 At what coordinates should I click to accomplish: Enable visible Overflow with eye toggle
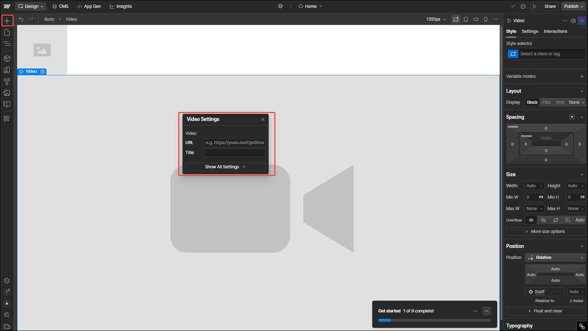click(x=531, y=220)
